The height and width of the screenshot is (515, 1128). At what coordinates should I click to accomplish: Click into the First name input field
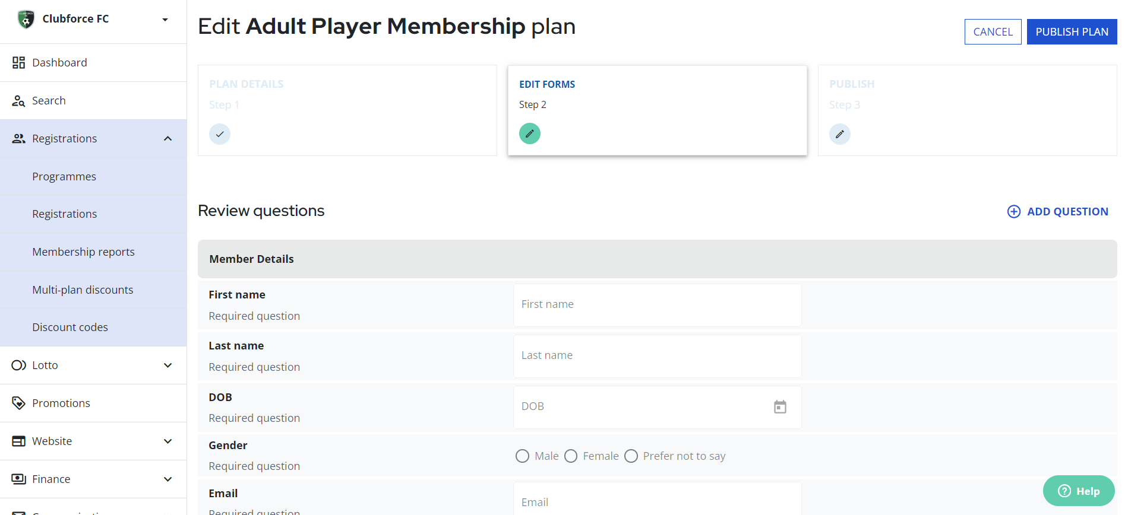click(657, 304)
